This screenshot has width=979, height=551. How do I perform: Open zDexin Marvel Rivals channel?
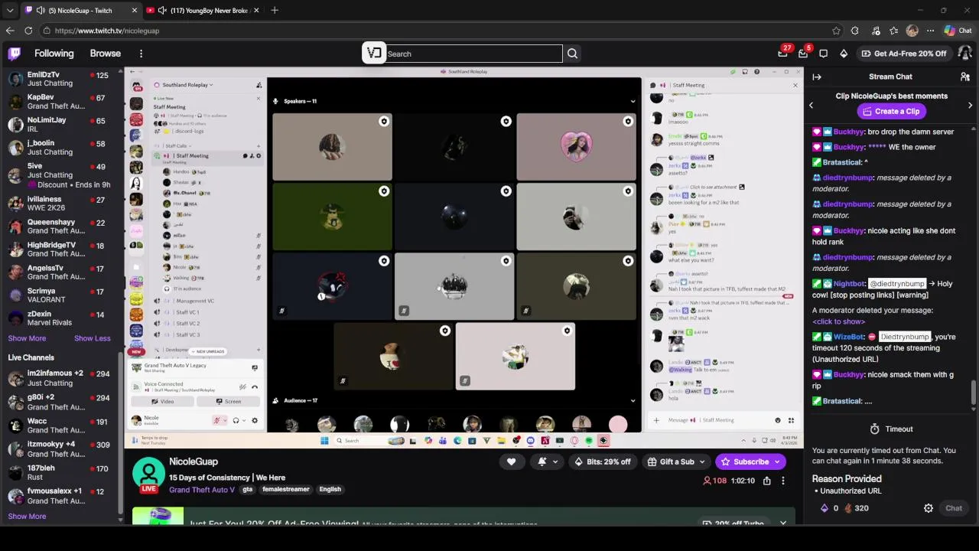click(x=61, y=318)
